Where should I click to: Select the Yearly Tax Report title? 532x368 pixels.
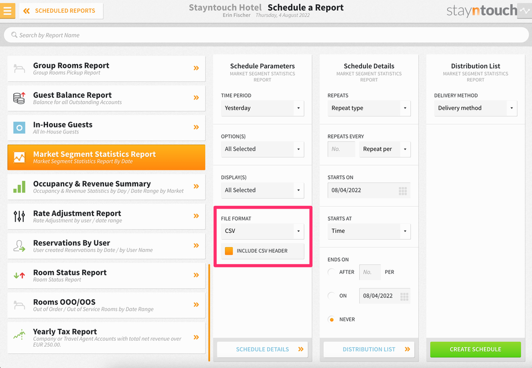65,332
